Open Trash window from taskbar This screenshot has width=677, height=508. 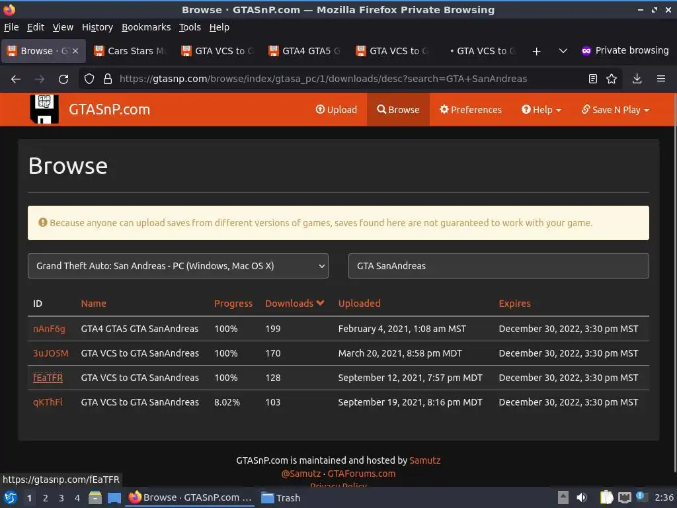point(280,498)
